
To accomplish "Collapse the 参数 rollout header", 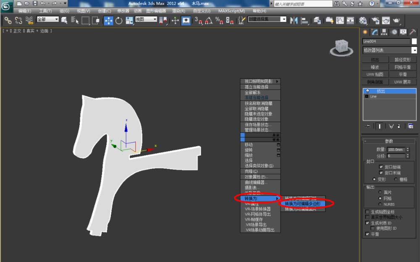I will pos(389,141).
